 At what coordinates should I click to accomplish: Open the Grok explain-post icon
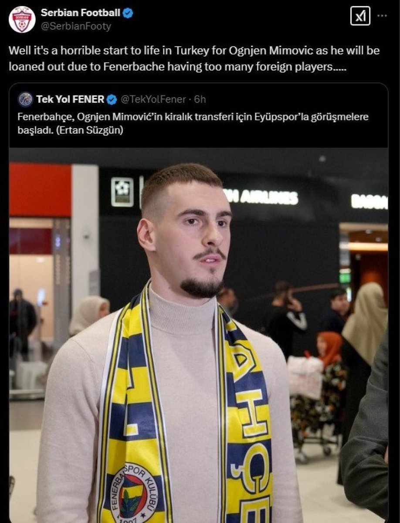click(x=360, y=16)
